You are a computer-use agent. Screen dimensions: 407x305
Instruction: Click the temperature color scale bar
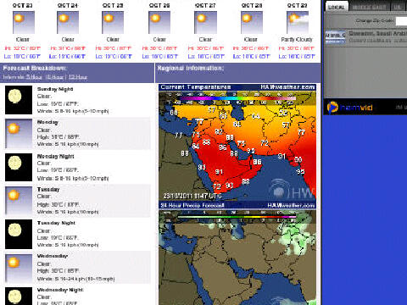[237, 98]
